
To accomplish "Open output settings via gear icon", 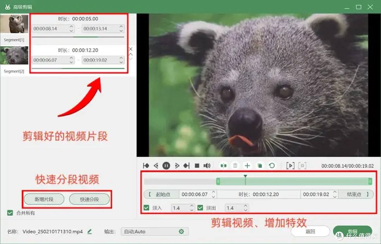I will [181, 231].
